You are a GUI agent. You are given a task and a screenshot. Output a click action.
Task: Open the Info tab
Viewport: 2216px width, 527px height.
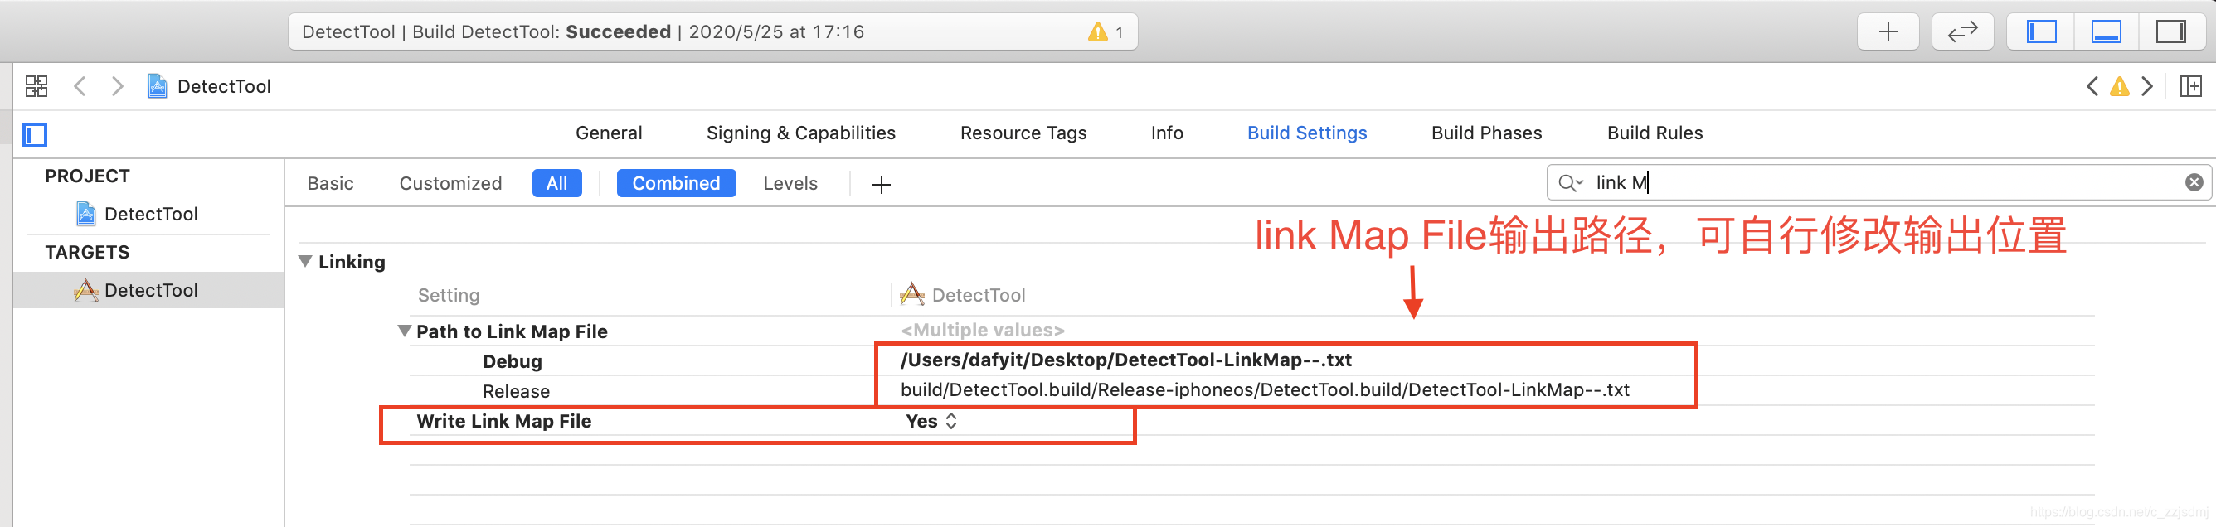(x=1167, y=133)
